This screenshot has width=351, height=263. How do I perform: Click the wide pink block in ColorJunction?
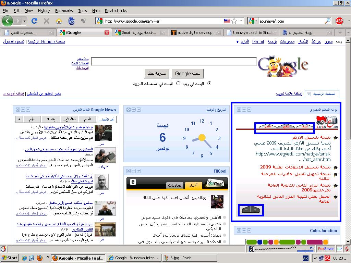coord(315,242)
